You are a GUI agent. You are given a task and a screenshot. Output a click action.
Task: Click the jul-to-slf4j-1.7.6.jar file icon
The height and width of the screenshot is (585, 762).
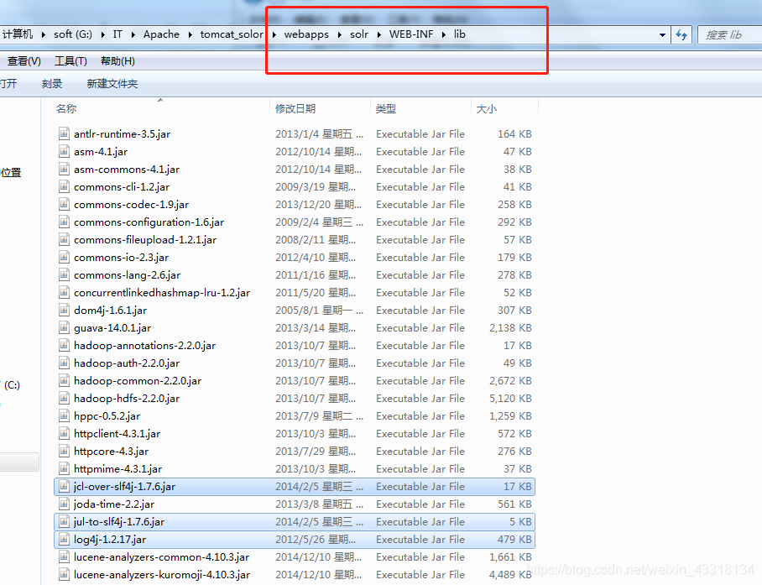(x=64, y=522)
